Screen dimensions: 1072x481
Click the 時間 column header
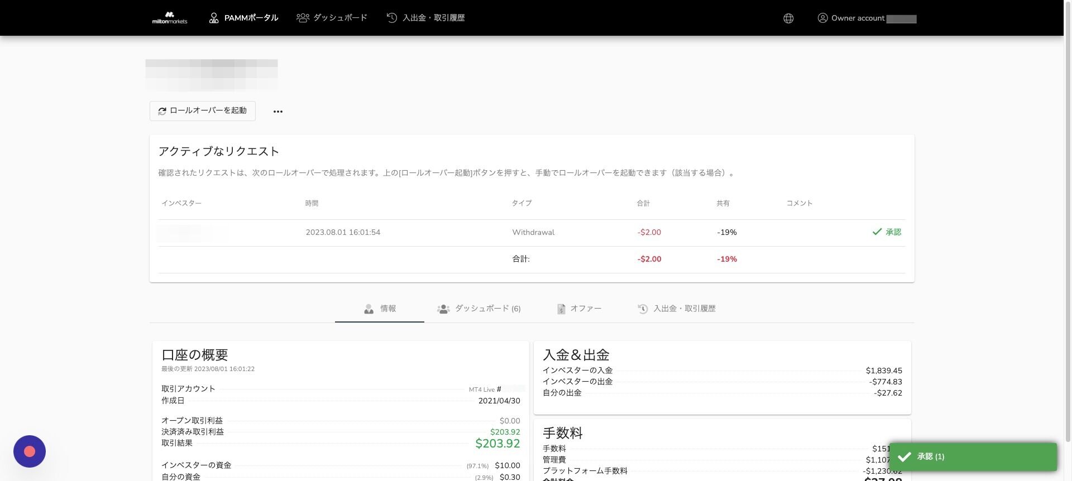point(312,204)
